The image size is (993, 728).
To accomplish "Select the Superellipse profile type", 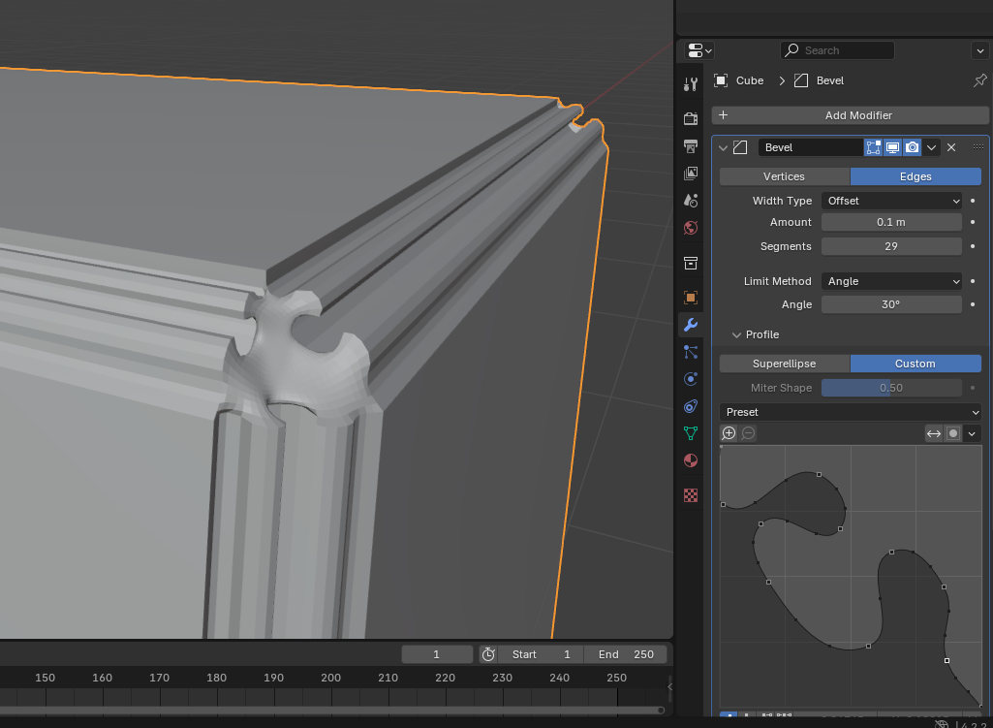I will pyautogui.click(x=784, y=364).
